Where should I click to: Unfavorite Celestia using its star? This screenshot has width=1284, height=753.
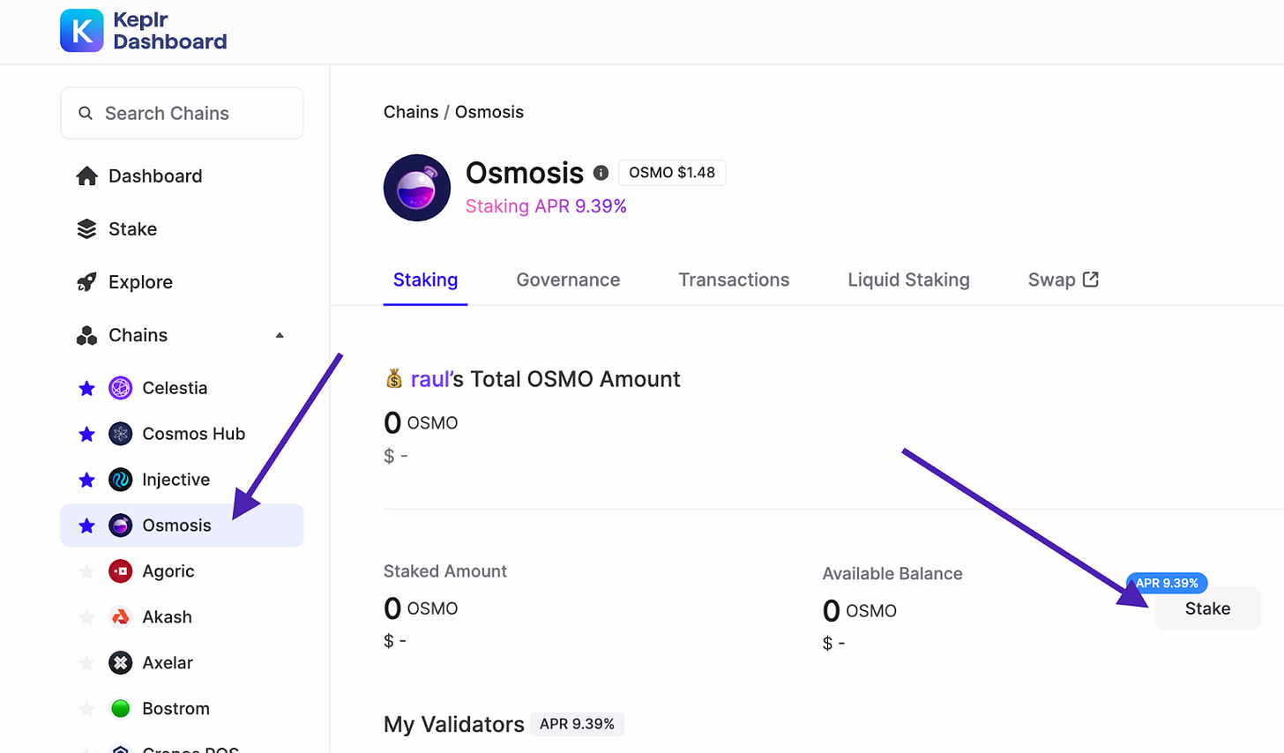86,388
